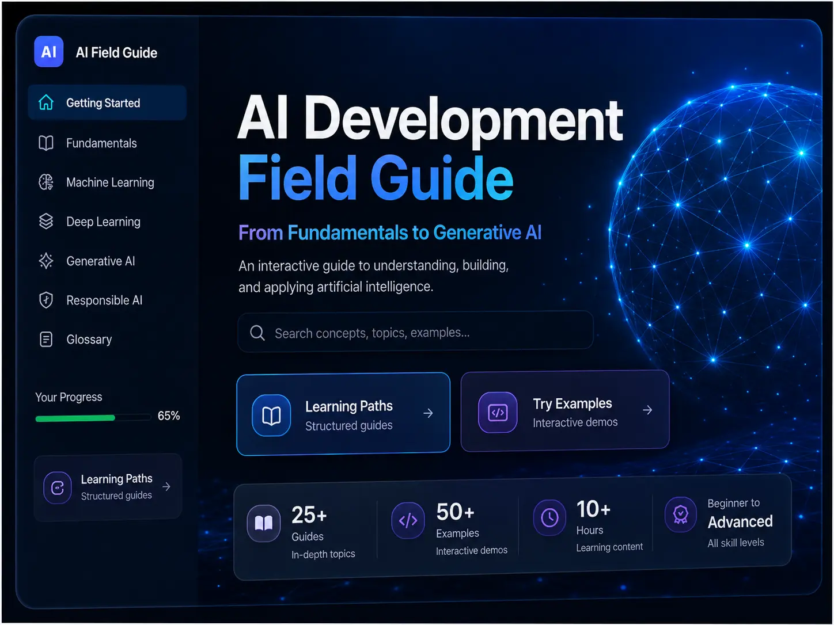The height and width of the screenshot is (625, 834).
Task: Go to Fundamentals in the sidebar
Action: (107, 143)
